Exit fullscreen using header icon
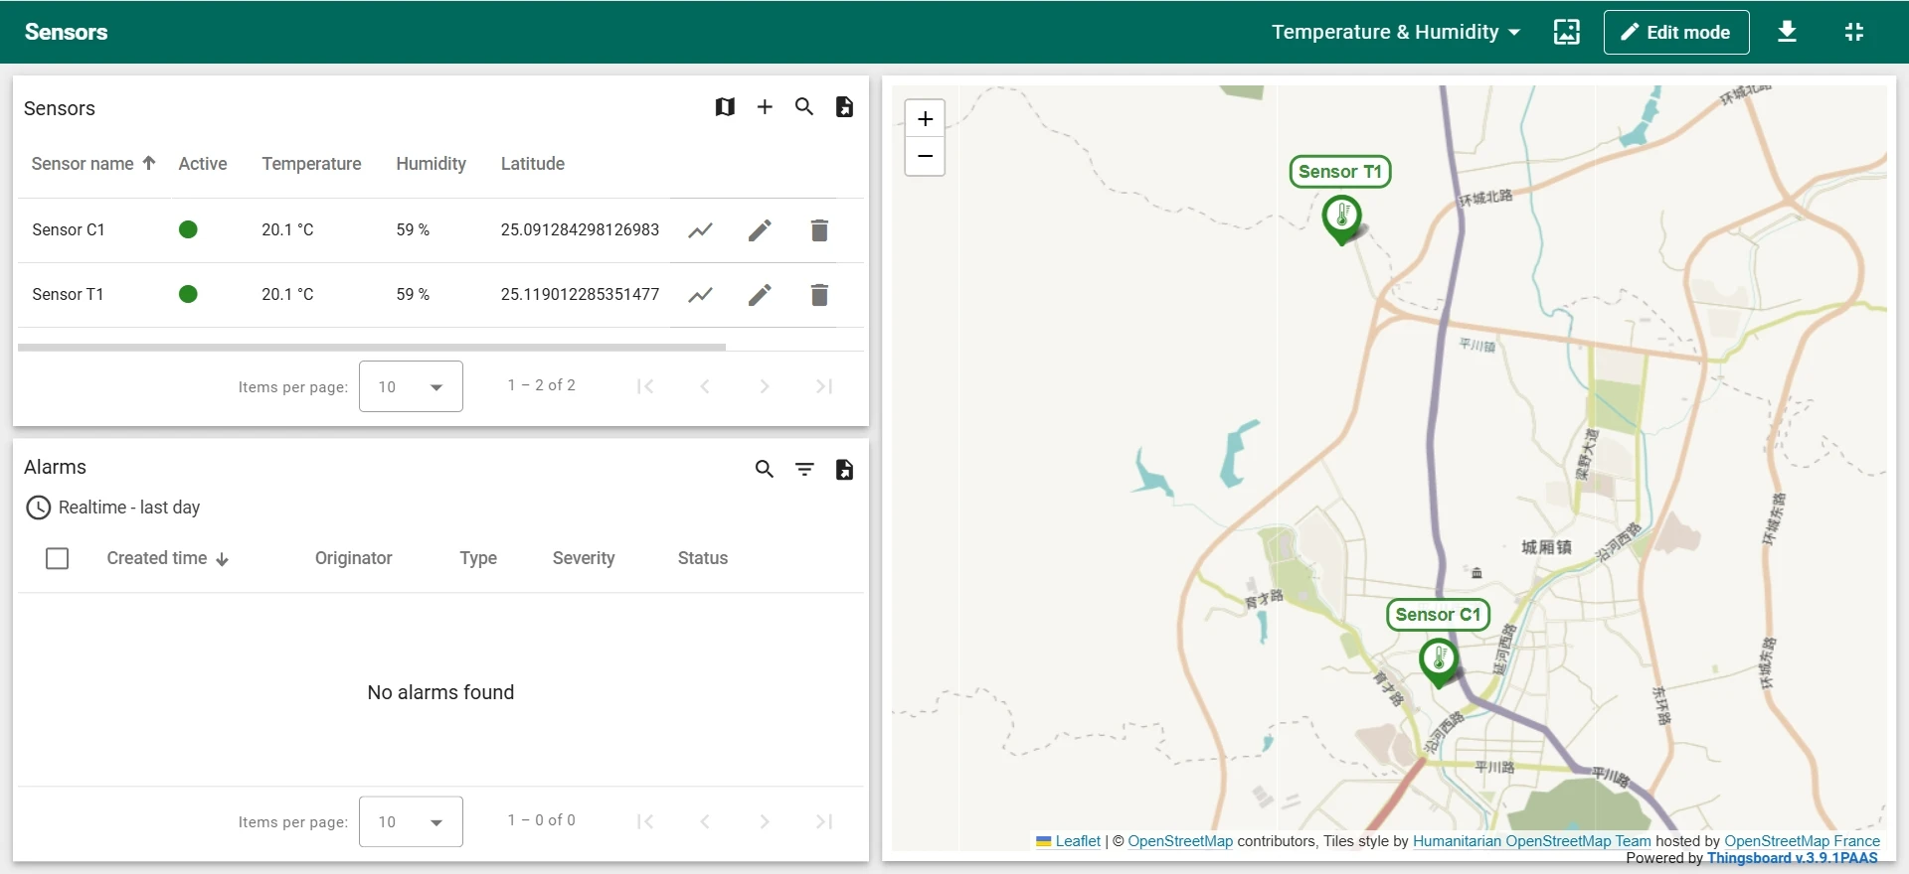 tap(1854, 32)
